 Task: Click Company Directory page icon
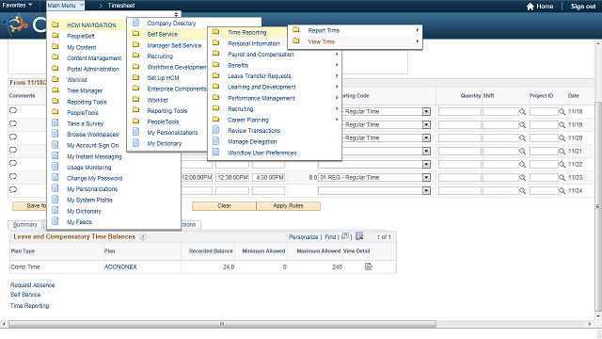point(135,23)
